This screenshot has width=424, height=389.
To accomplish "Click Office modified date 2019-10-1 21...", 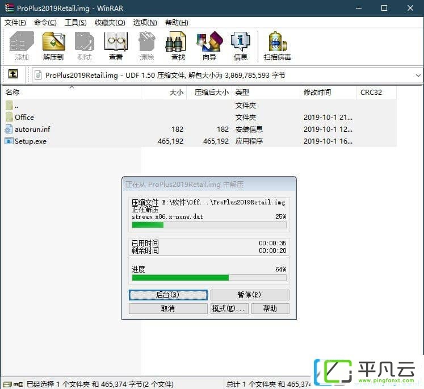I will point(328,117).
